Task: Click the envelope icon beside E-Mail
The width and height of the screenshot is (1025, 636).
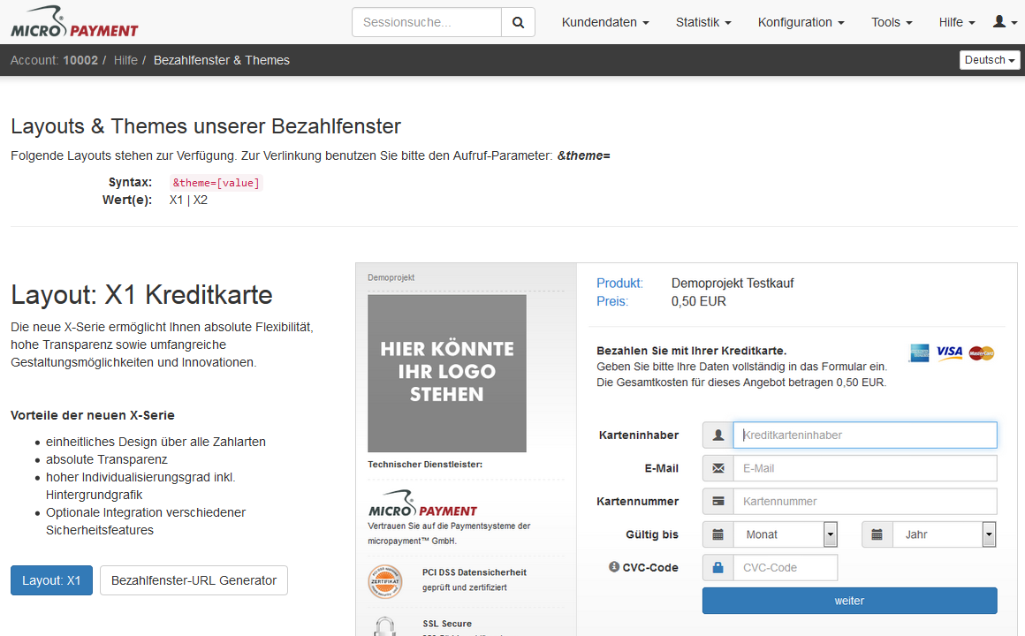Action: click(x=717, y=468)
